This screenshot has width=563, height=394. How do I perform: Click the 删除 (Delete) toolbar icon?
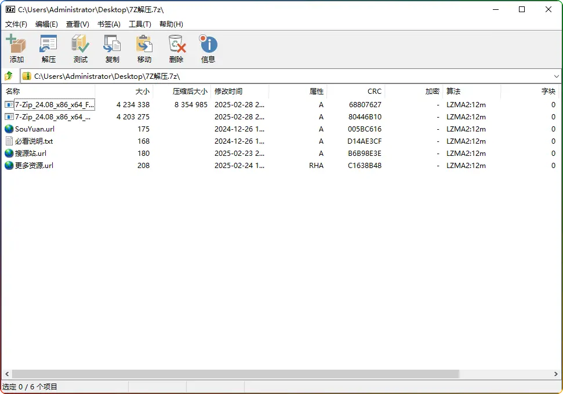pos(176,49)
